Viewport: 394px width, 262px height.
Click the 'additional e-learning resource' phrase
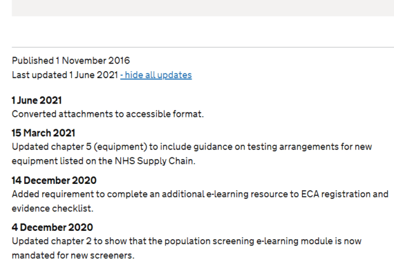point(226,194)
